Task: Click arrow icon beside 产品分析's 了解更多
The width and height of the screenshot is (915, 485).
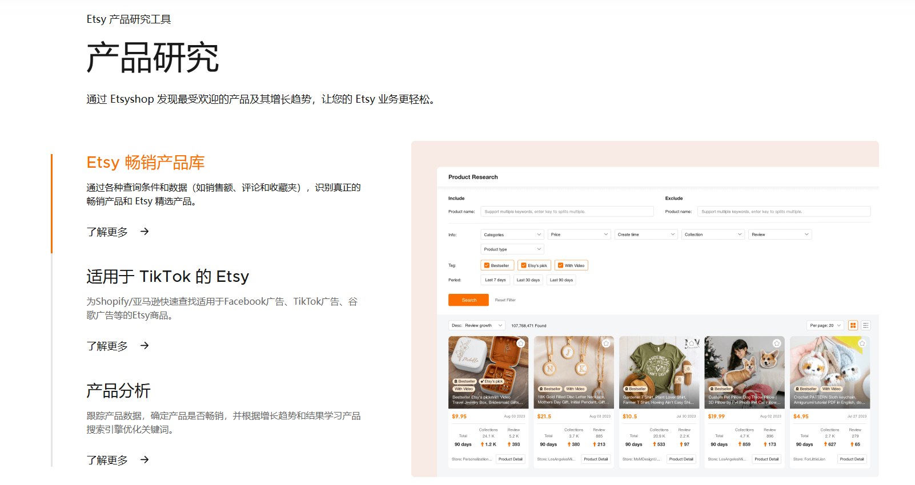Action: click(145, 459)
